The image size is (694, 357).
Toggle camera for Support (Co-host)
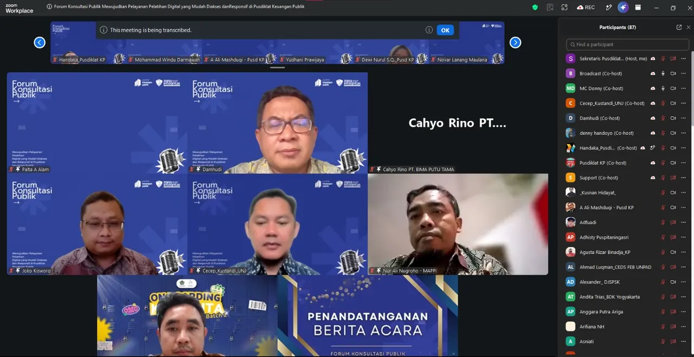pyautogui.click(x=673, y=178)
